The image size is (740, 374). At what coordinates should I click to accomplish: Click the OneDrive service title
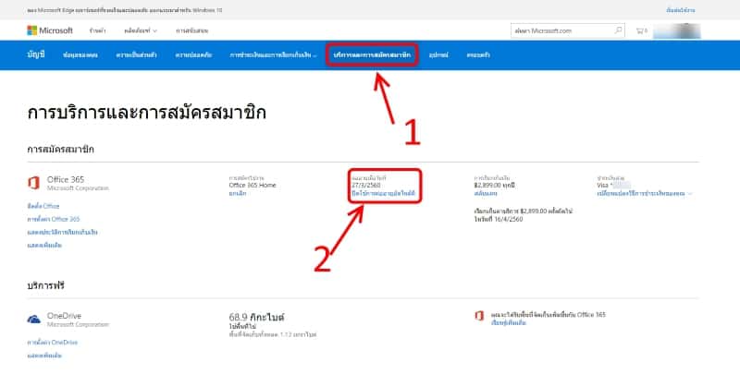(64, 316)
